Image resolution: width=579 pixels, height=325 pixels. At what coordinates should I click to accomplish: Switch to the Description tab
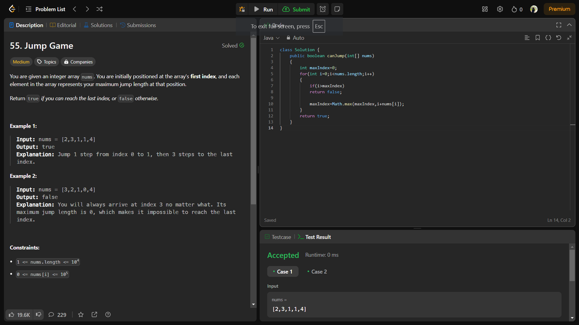[x=26, y=25]
